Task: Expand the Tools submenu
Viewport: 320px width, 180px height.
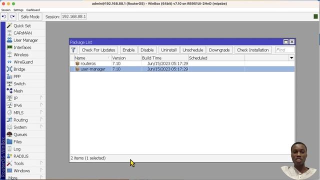Action: 41,163
